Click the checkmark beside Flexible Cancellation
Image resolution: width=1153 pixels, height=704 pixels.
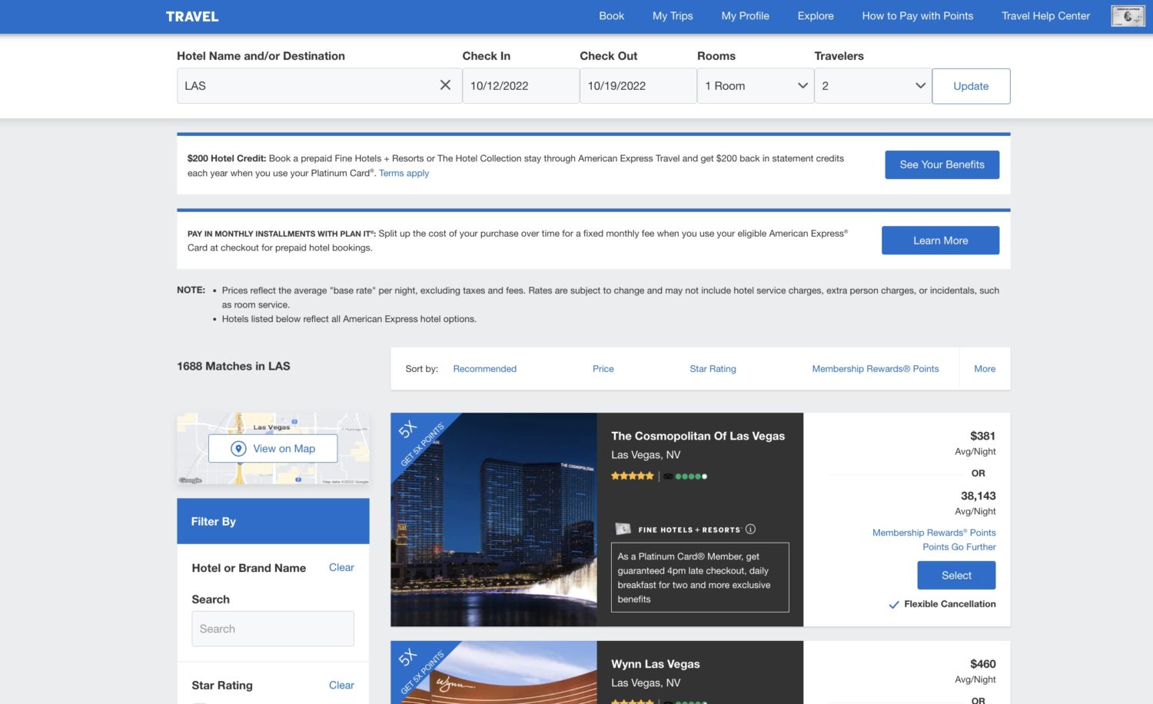[x=894, y=604]
